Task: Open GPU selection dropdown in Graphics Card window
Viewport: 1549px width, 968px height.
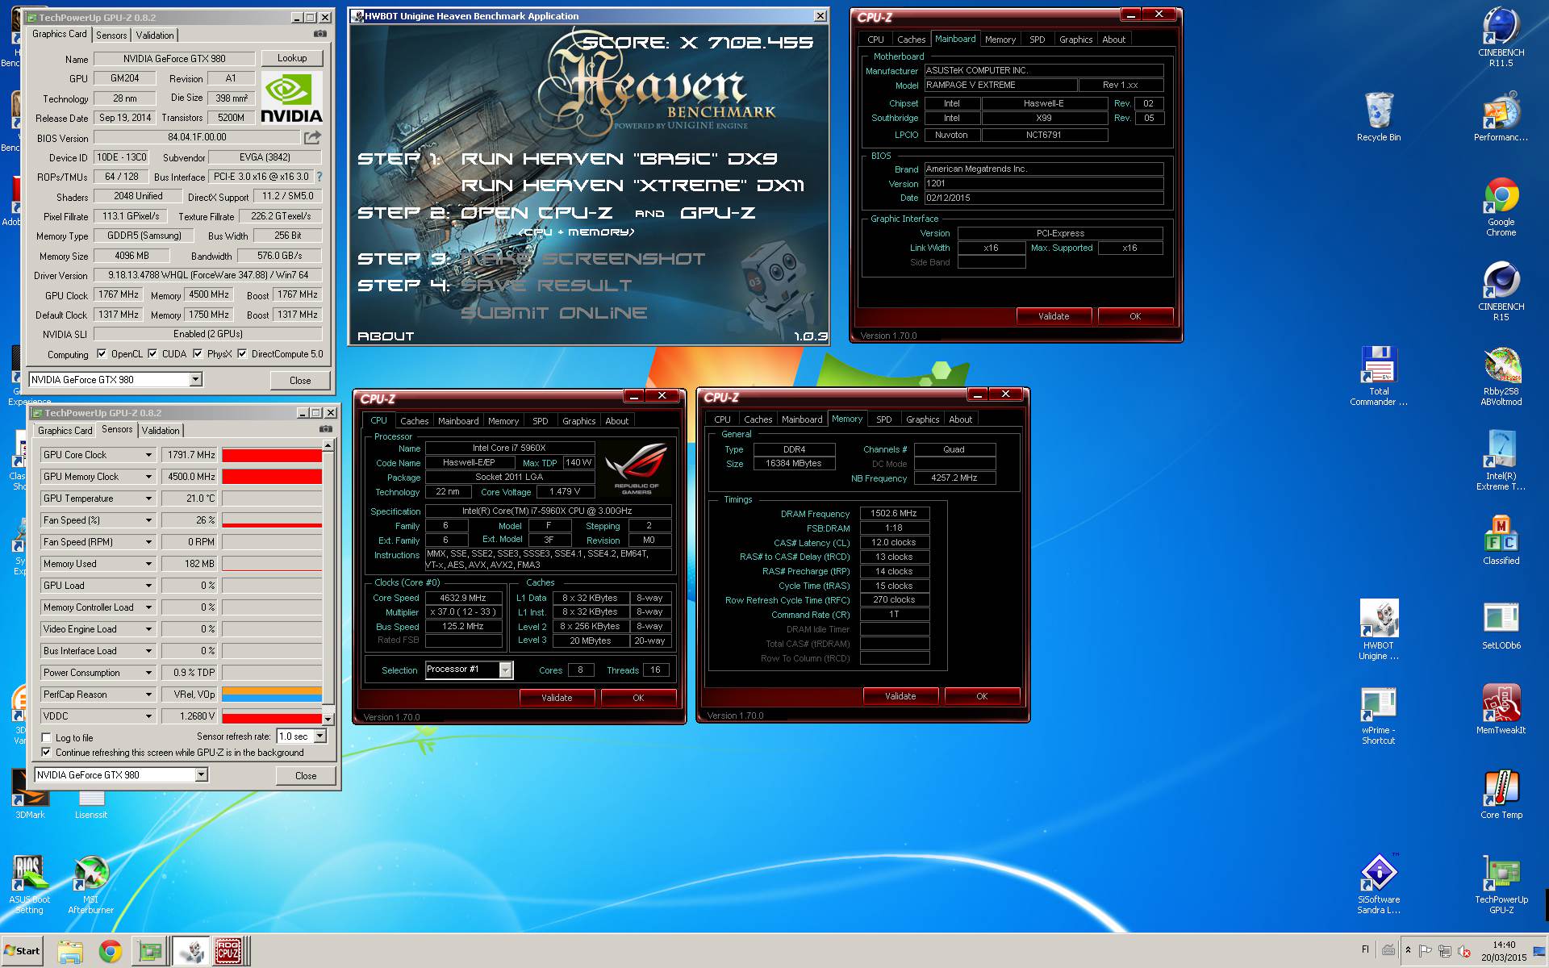Action: (x=195, y=379)
